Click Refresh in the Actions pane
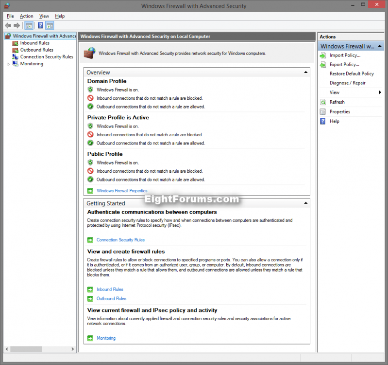The height and width of the screenshot is (365, 388). click(337, 102)
